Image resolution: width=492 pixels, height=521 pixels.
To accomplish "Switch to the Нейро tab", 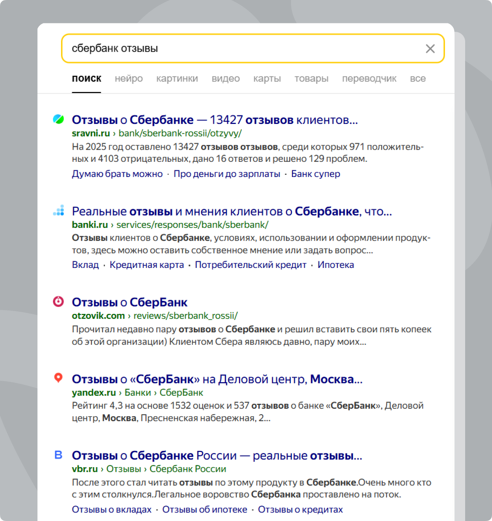I will point(129,79).
